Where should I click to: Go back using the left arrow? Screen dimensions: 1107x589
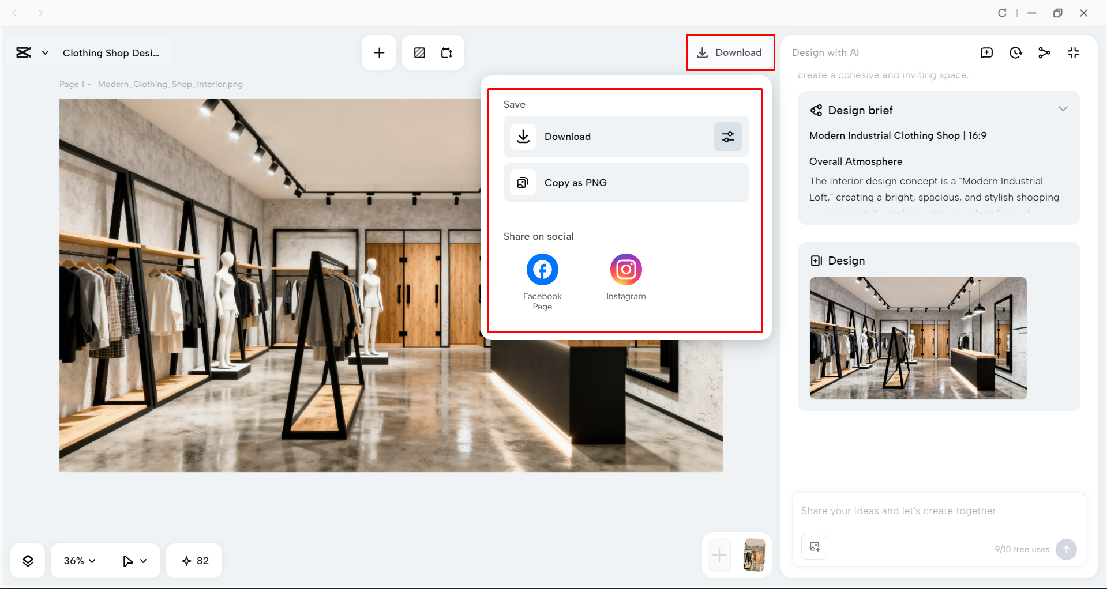pos(15,13)
